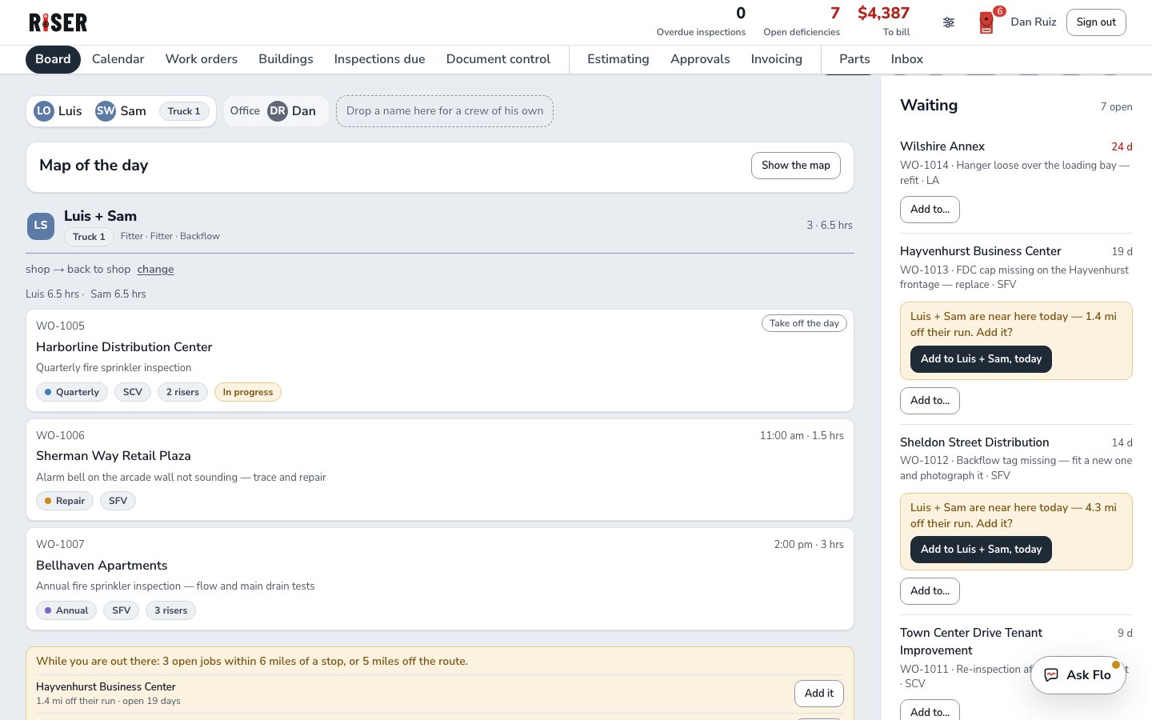Click the Repair tag on WO-1006
This screenshot has height=720, width=1152.
[65, 501]
